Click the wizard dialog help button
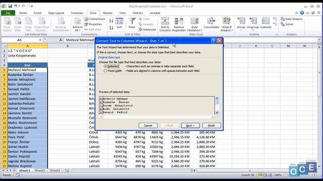The image size is (323, 181). point(213,41)
